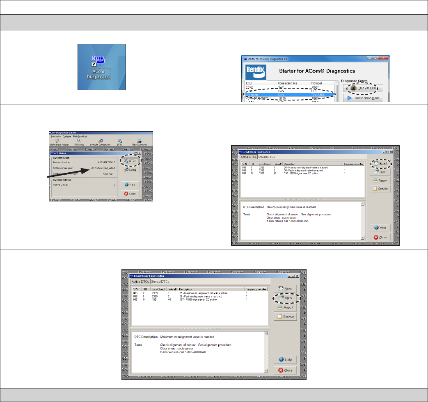The width and height of the screenshot is (428, 402).
Task: Select the Wingman row in ECU list
Action: pos(289,95)
